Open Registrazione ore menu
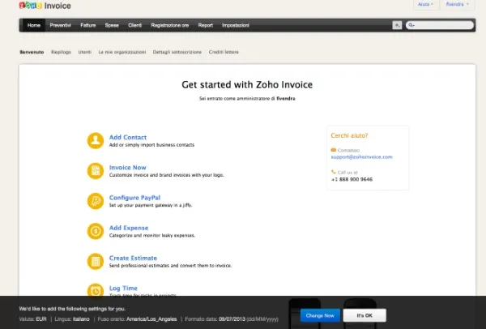The image size is (486, 329). click(x=170, y=25)
